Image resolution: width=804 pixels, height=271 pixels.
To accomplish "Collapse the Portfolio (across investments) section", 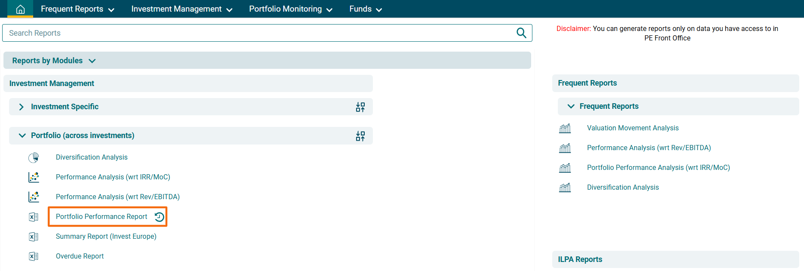I will (22, 135).
